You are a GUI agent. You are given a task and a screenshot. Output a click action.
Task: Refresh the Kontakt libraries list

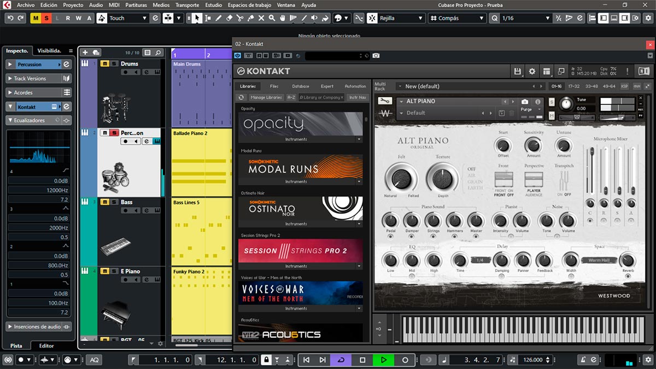(x=242, y=97)
